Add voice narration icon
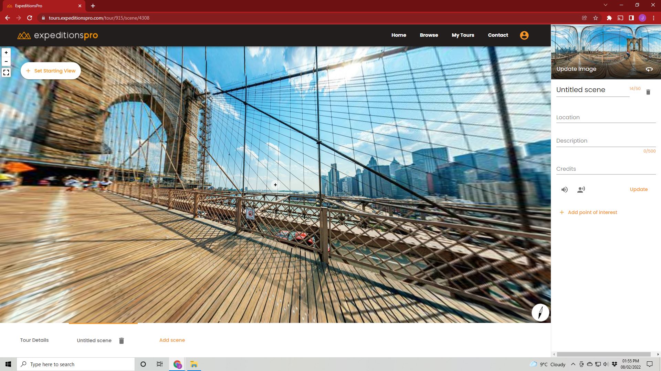 (x=581, y=190)
